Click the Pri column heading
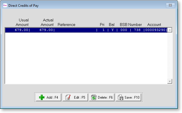Viewport: 182px width, 113px height. [102, 25]
